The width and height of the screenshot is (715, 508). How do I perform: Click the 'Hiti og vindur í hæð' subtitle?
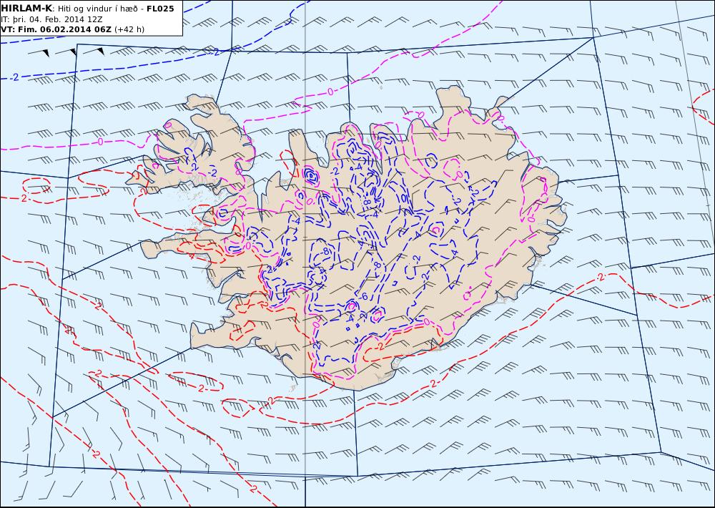pos(97,9)
